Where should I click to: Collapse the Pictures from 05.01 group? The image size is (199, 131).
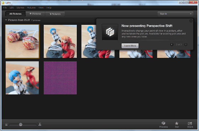click(x=6, y=20)
